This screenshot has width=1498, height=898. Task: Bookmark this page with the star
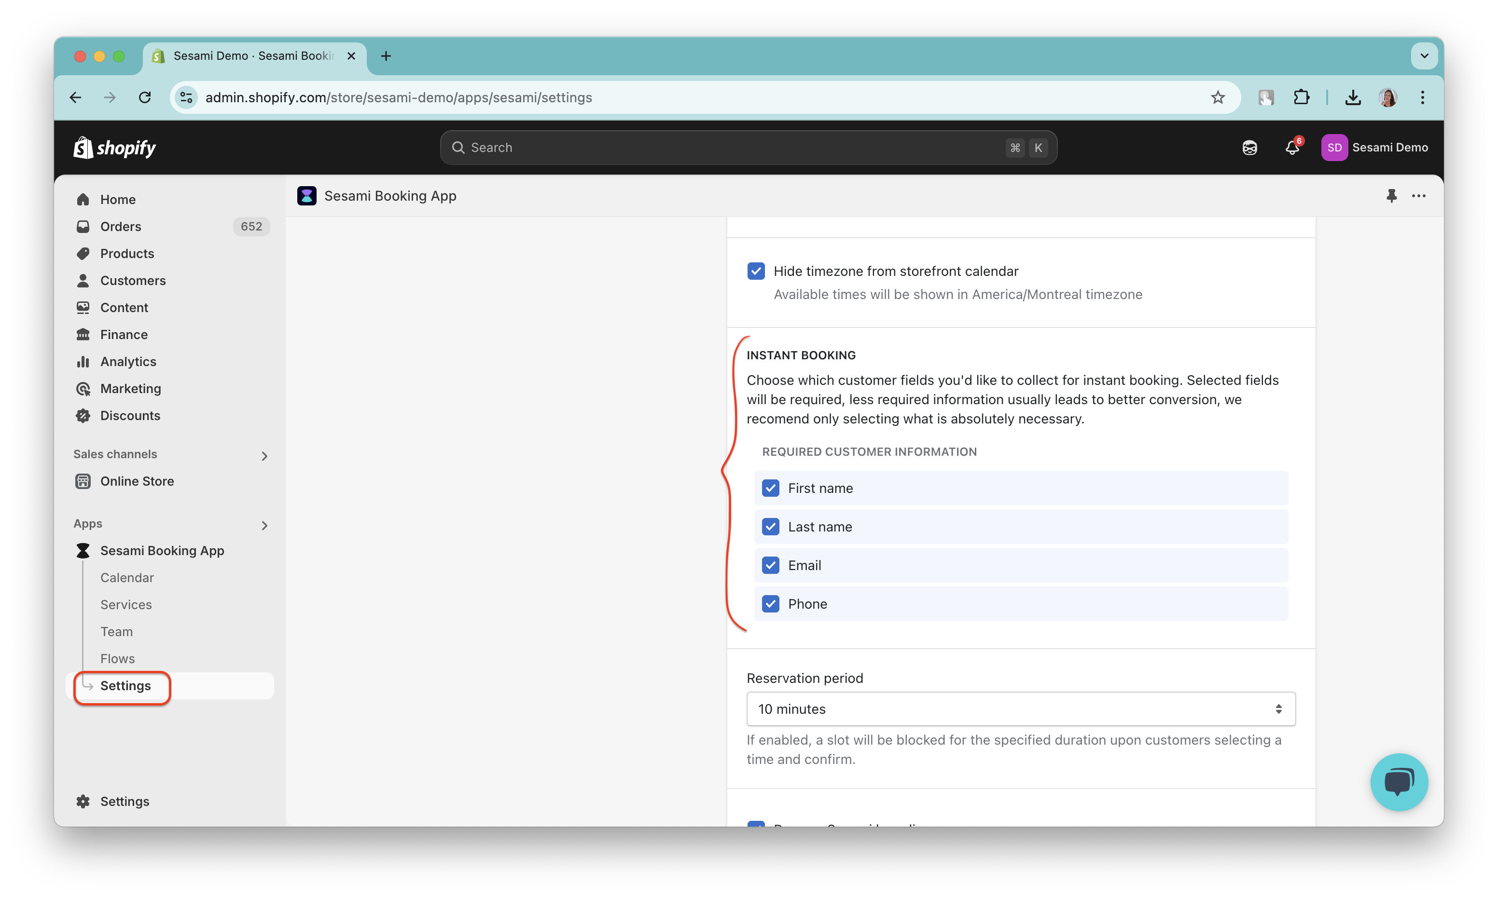click(1218, 97)
